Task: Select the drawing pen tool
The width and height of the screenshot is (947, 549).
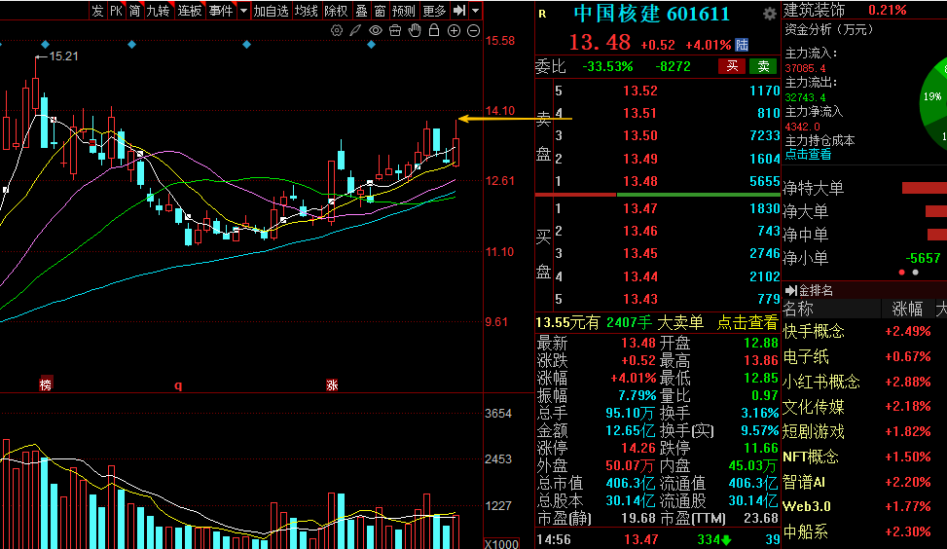Action: pyautogui.click(x=355, y=30)
